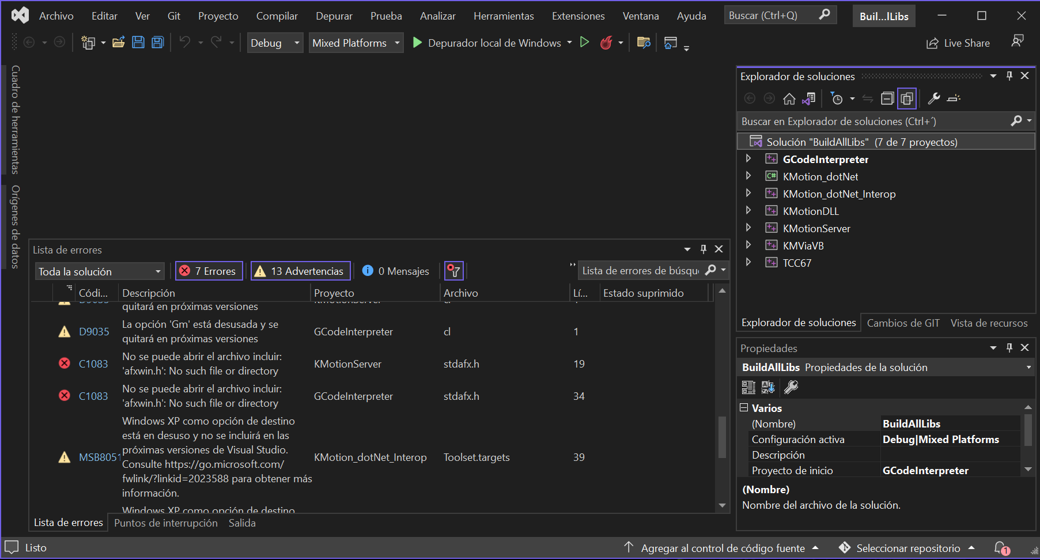Open the Herramientas menu
This screenshot has height=560, width=1040.
coord(503,16)
